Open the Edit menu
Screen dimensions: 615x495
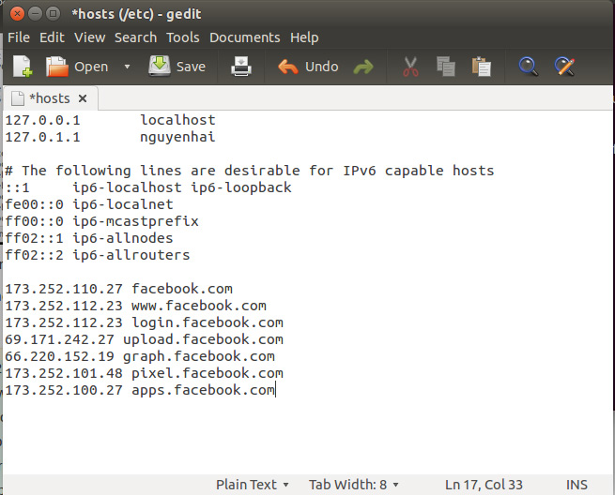click(x=52, y=37)
